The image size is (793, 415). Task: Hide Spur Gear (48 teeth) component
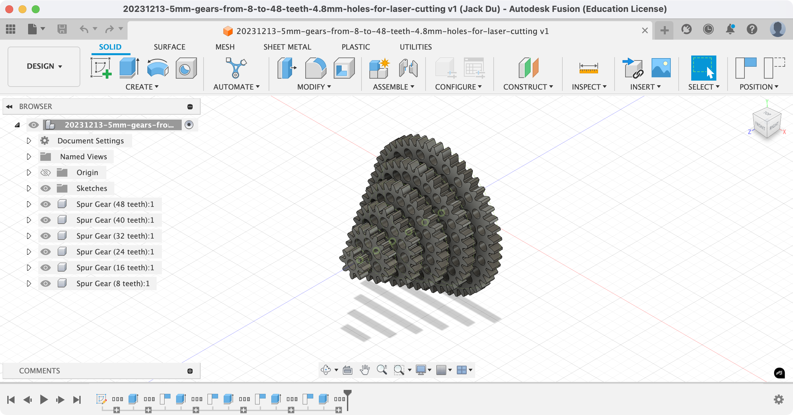(45, 204)
